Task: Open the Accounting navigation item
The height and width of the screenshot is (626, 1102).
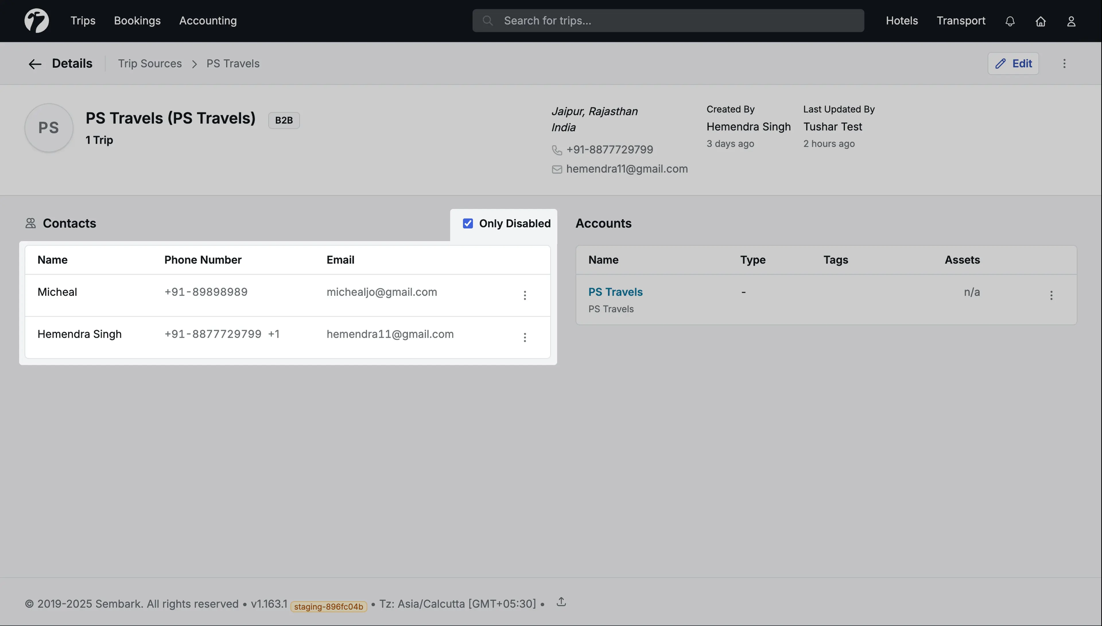Action: (207, 20)
